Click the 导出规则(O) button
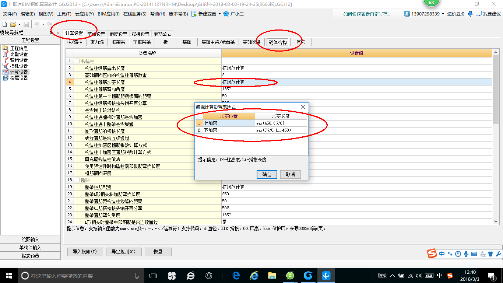 click(x=123, y=252)
